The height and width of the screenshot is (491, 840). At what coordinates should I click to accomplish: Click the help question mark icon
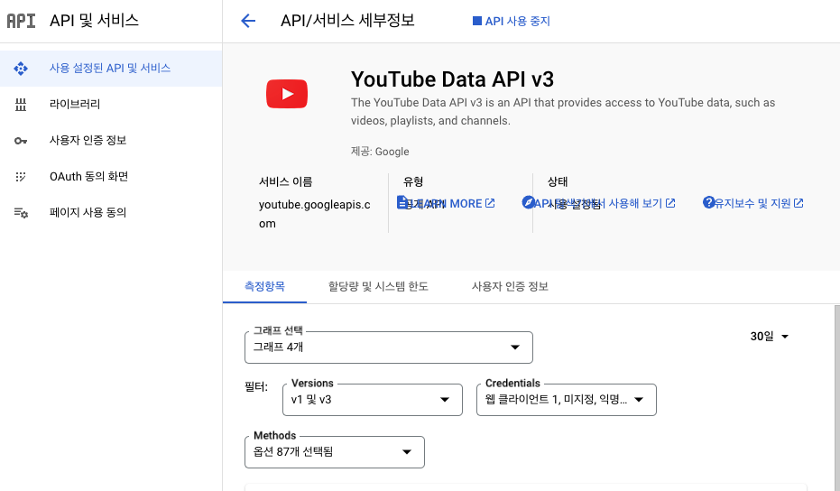click(709, 202)
